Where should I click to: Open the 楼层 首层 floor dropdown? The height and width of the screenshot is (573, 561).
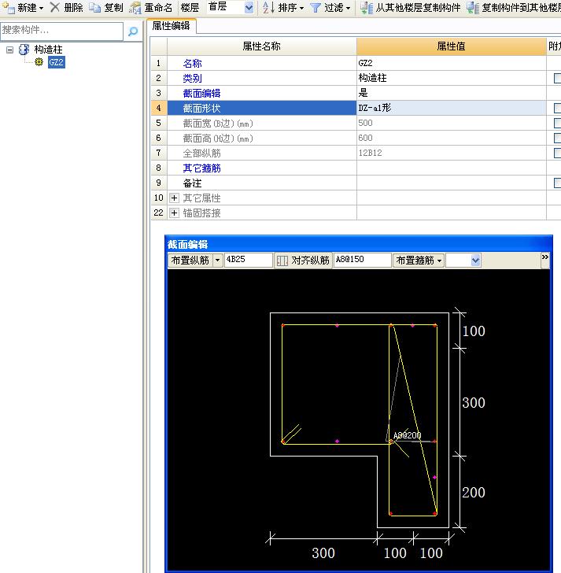(249, 7)
